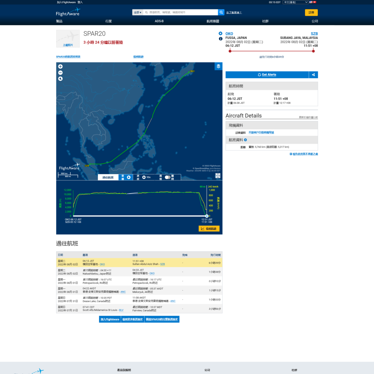Click the 加入FlightAware link in top bar
Screen dimensions: 374x374
coord(66,2)
